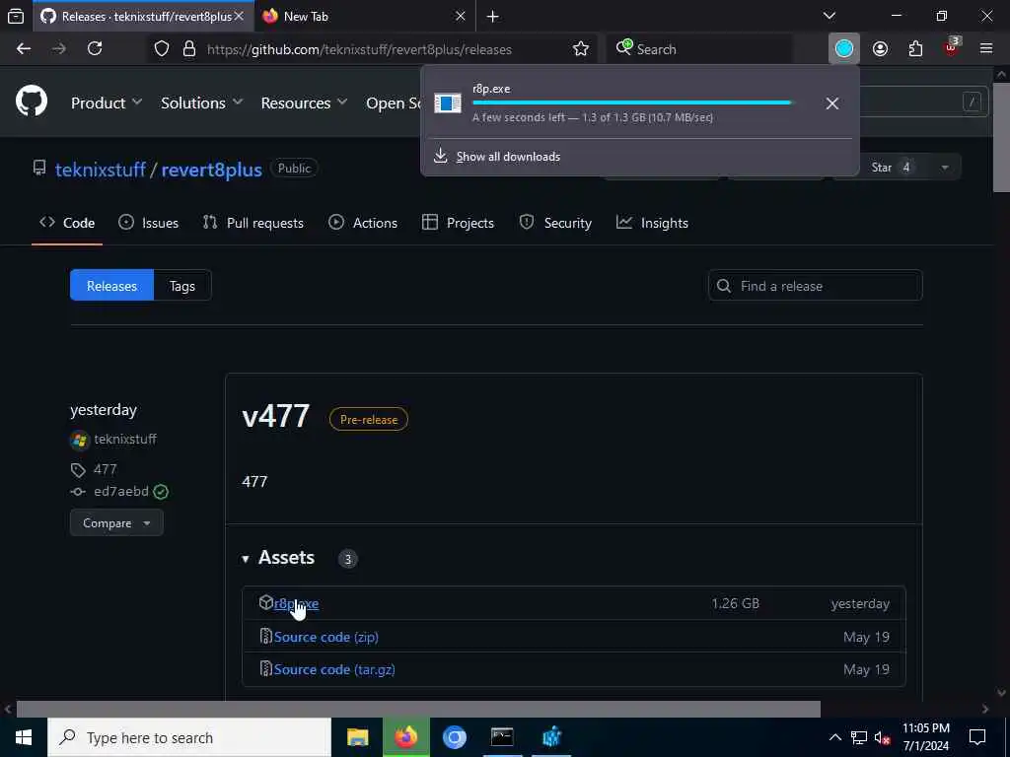
Task: Open the Insights tab
Action: pyautogui.click(x=653, y=223)
